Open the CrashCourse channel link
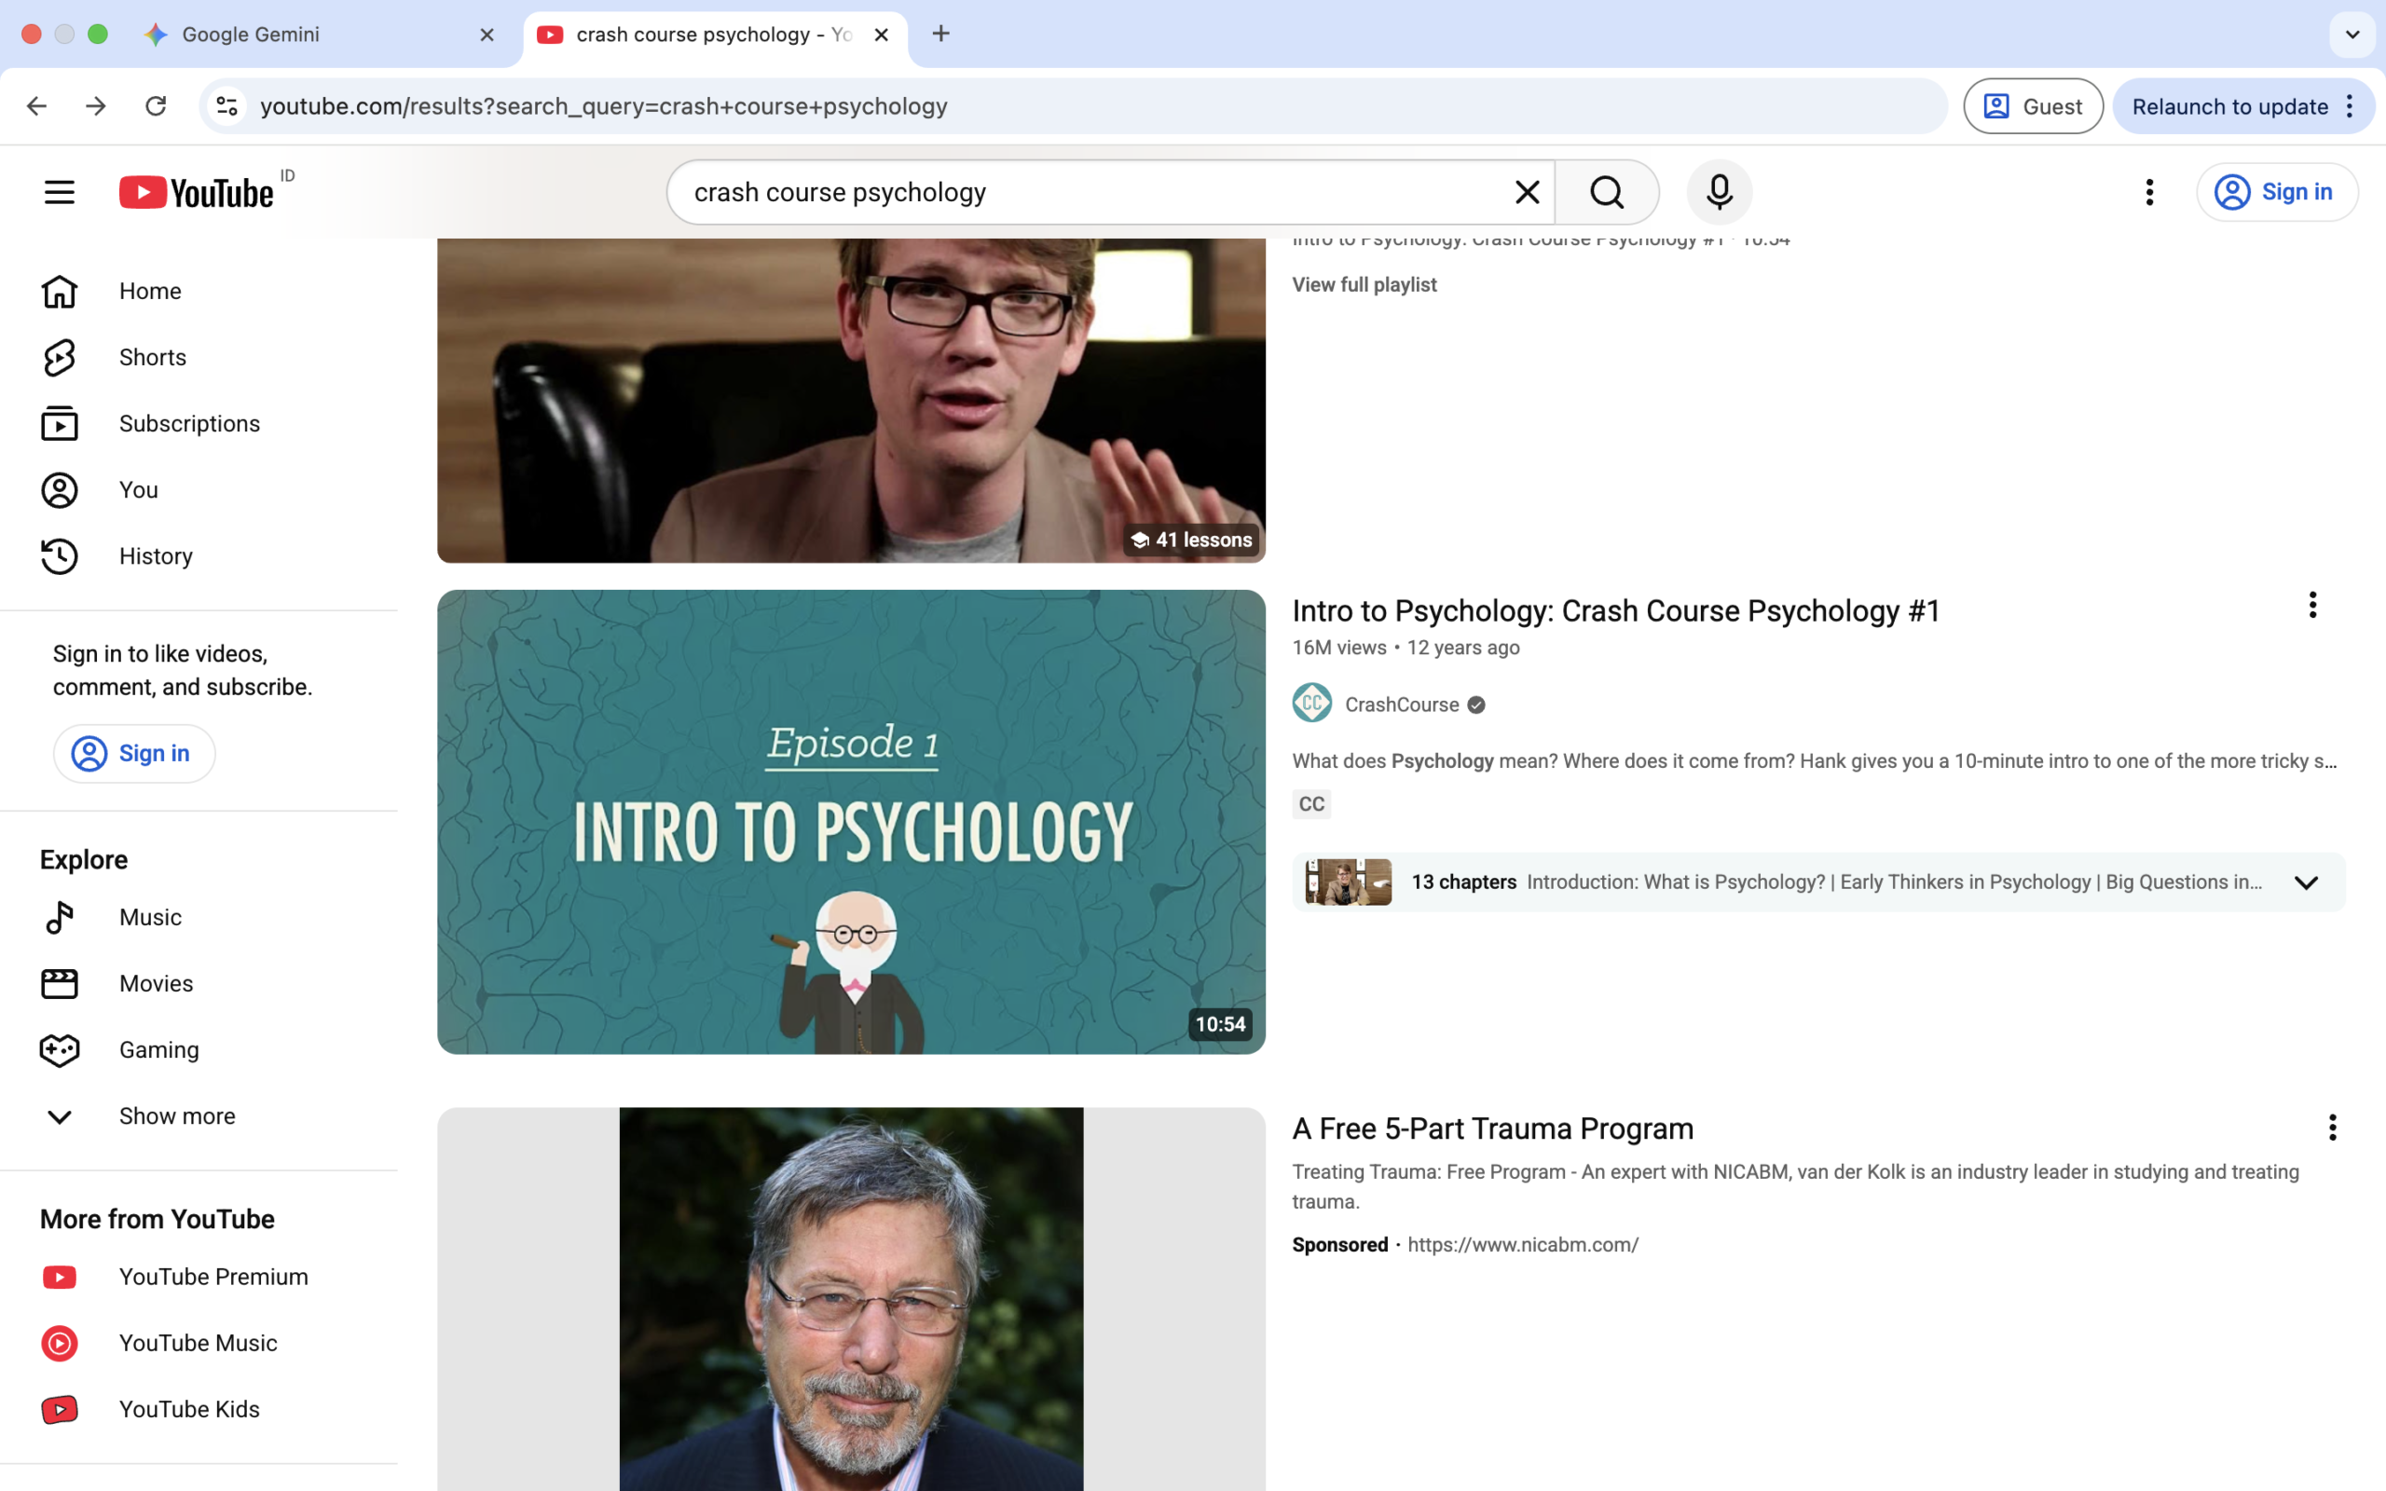 [x=1401, y=704]
